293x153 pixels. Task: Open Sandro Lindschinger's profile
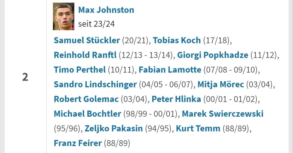(x=95, y=84)
